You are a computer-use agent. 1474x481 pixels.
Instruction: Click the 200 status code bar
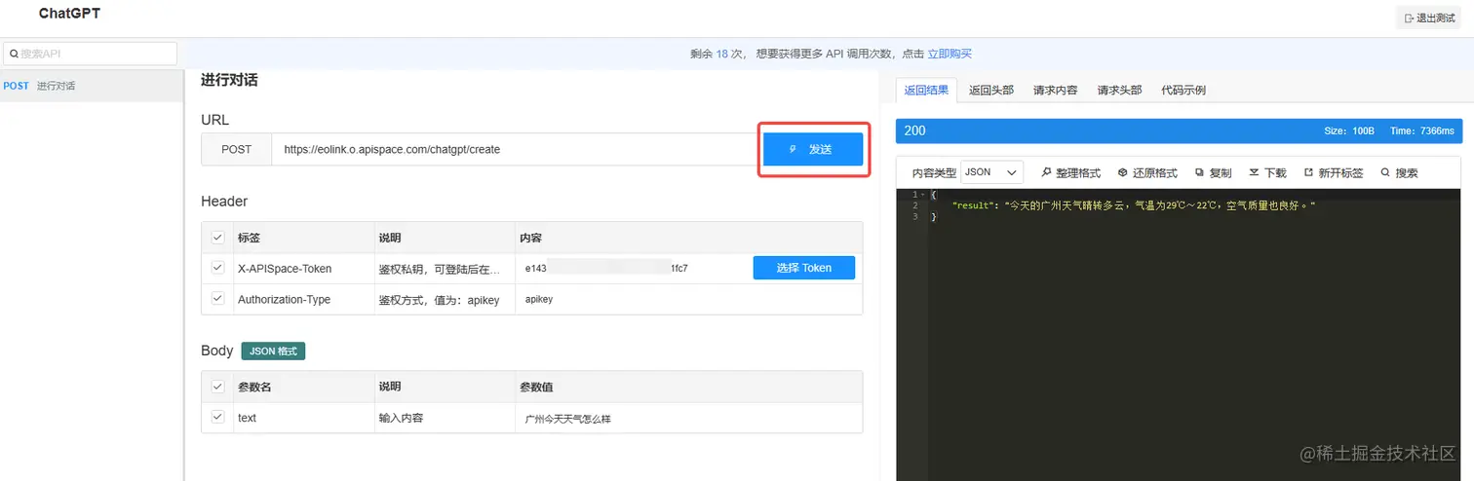tap(1178, 130)
